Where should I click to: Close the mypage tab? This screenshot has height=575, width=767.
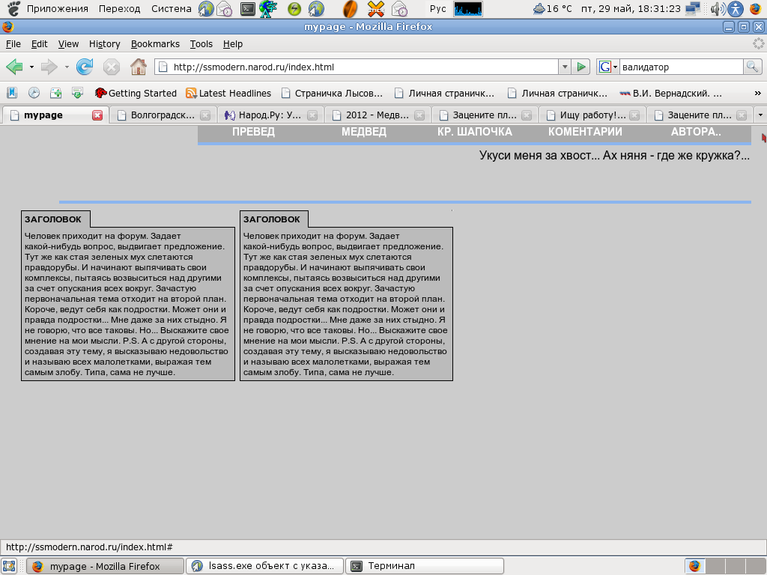click(x=97, y=115)
